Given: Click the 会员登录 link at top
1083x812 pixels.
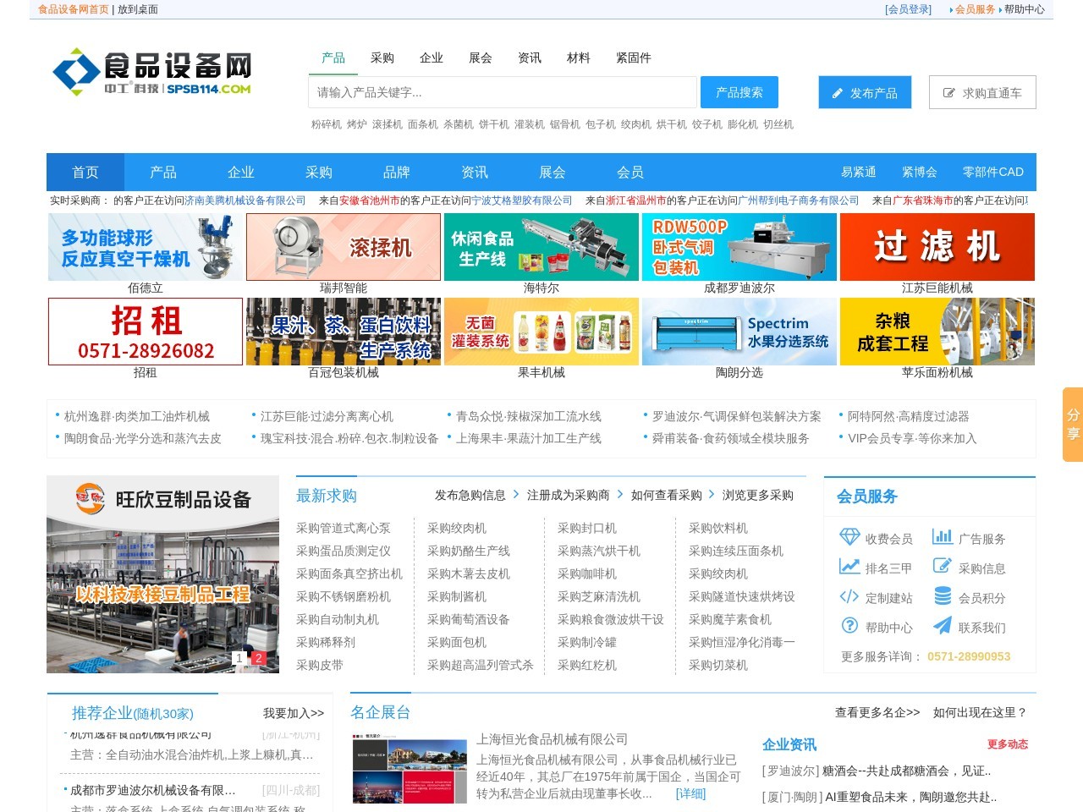Looking at the screenshot, I should [x=908, y=9].
